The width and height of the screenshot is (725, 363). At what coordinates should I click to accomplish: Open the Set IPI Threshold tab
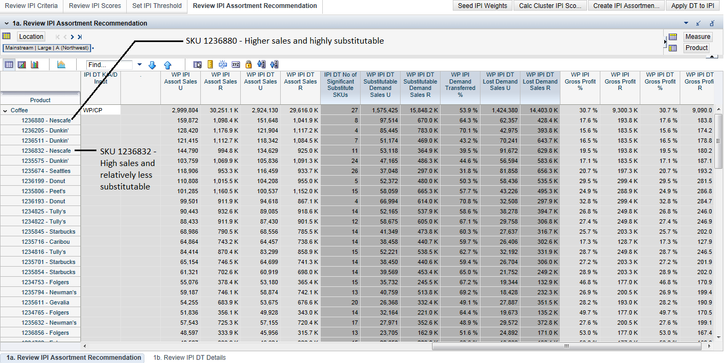click(x=157, y=6)
